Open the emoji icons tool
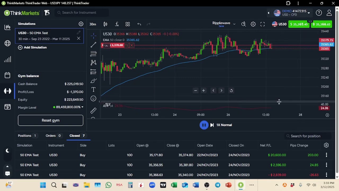 93,99
